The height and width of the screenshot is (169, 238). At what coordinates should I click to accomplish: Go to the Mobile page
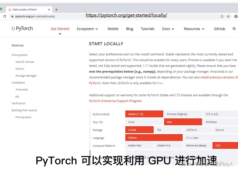(x=113, y=29)
